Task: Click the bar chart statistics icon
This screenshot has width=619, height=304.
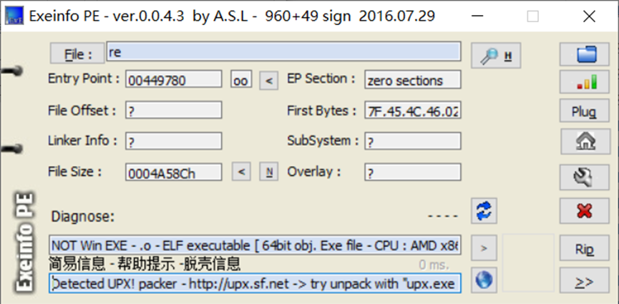Action: [x=585, y=83]
